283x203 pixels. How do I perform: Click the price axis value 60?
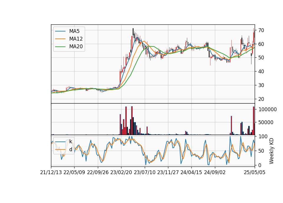[x=261, y=44]
